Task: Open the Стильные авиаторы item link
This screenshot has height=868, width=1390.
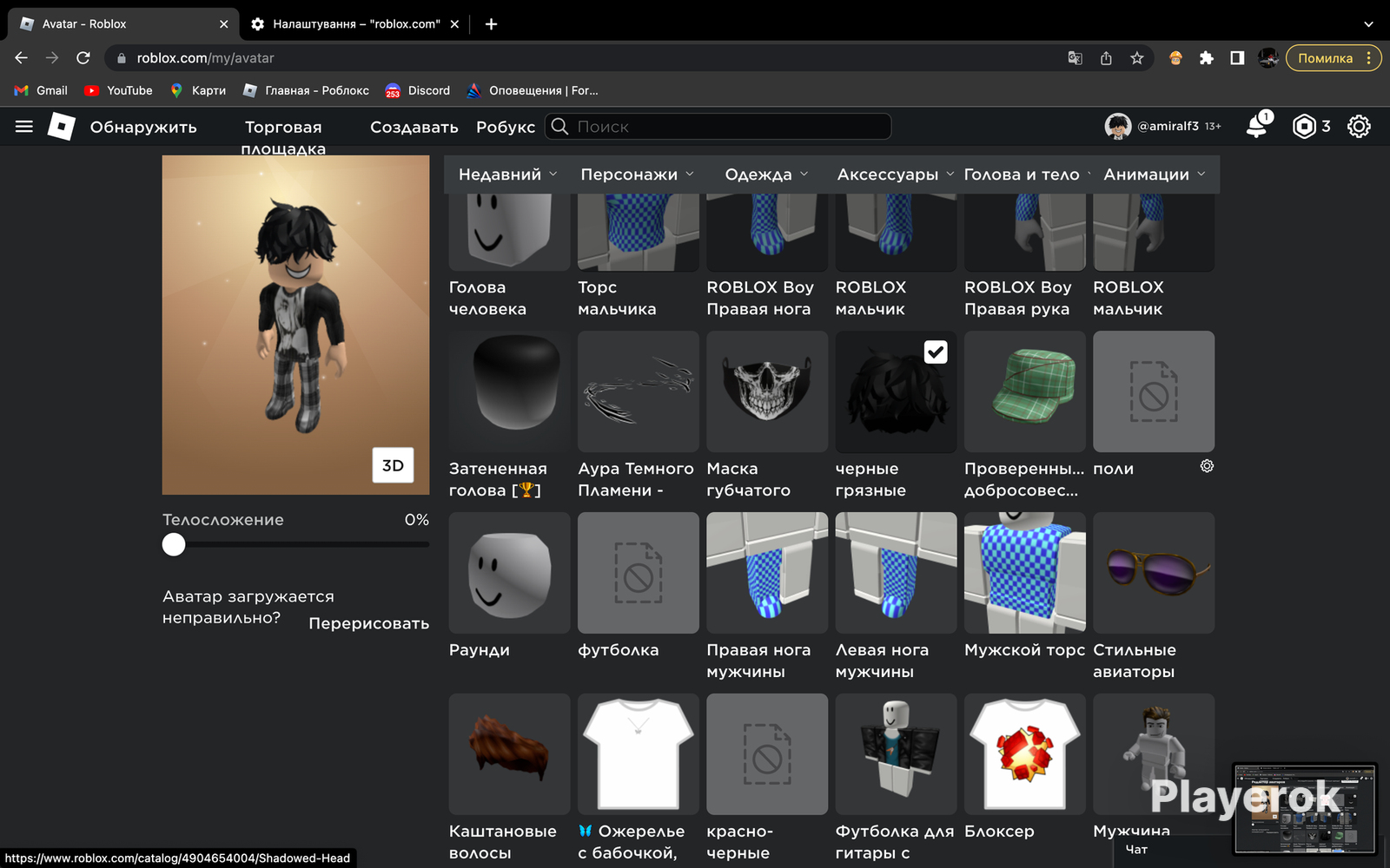Action: pos(1135,661)
